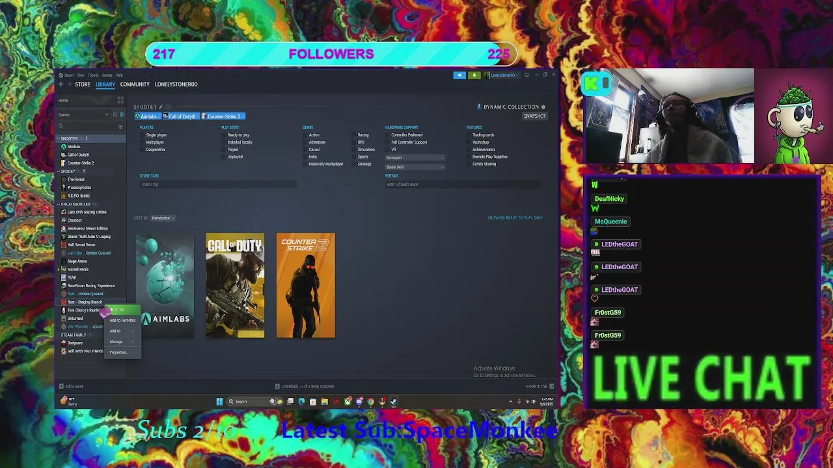This screenshot has width=833, height=468.
Task: Choose Properties in the context menu
Action: pyautogui.click(x=122, y=352)
